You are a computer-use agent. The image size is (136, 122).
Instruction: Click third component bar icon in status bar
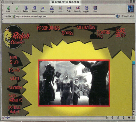point(124,118)
